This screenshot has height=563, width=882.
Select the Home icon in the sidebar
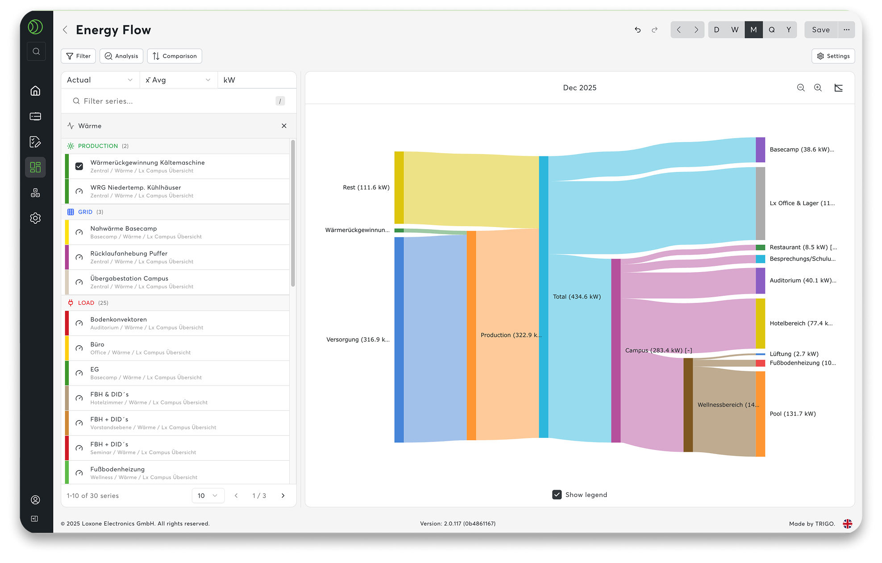coord(35,91)
